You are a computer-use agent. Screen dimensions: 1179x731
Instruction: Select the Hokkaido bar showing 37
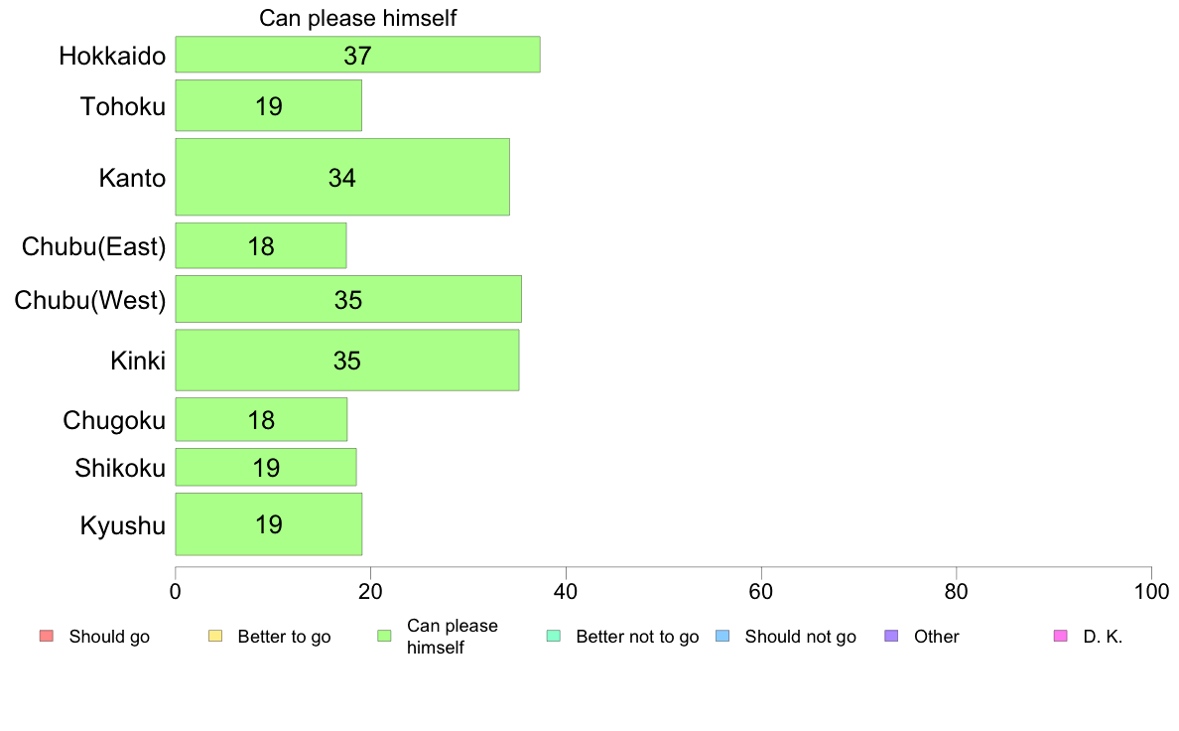coord(357,55)
